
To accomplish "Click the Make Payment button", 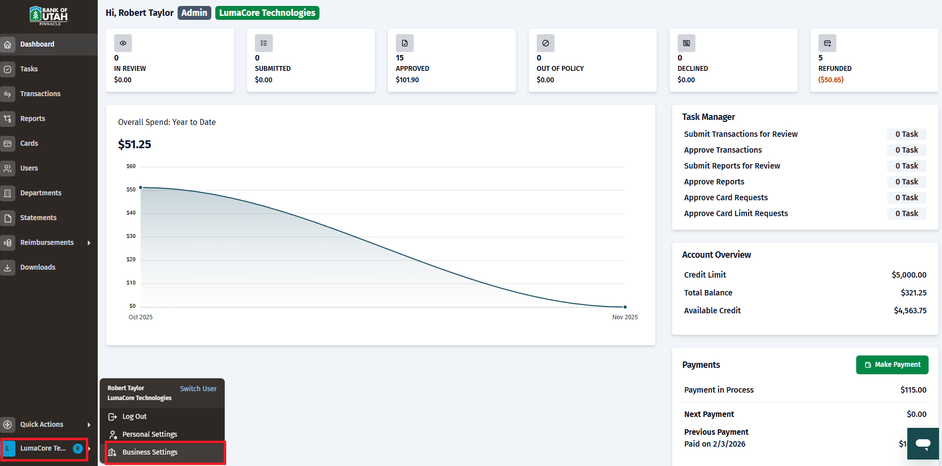I will click(x=892, y=365).
